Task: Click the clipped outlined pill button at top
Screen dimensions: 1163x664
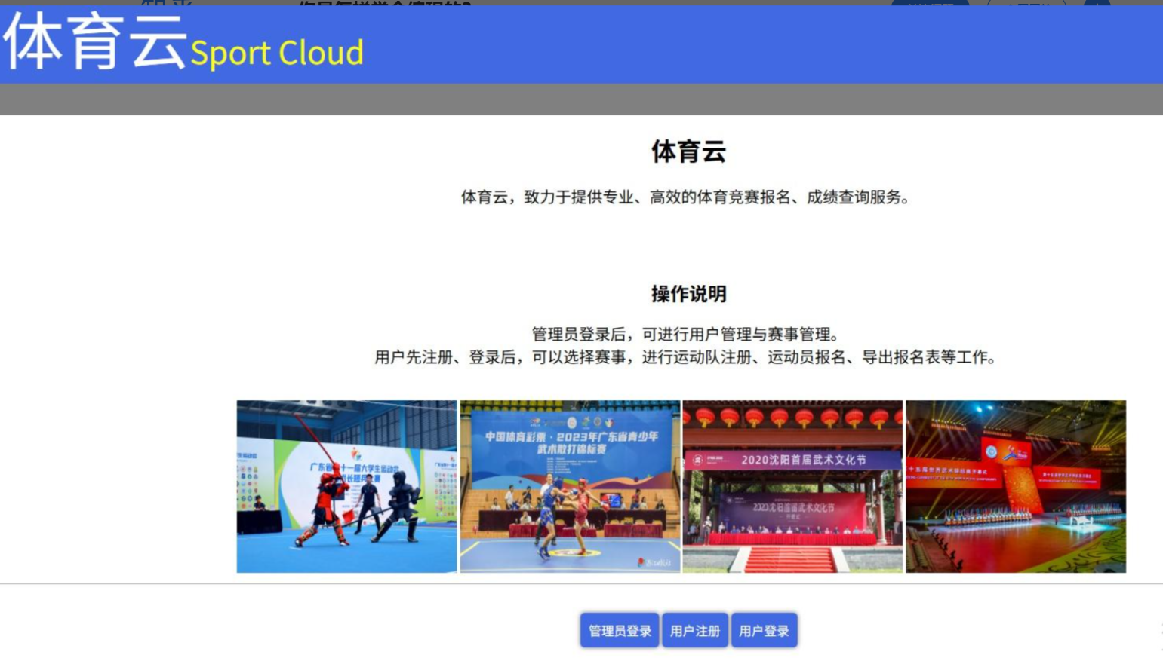Action: coord(1026,3)
